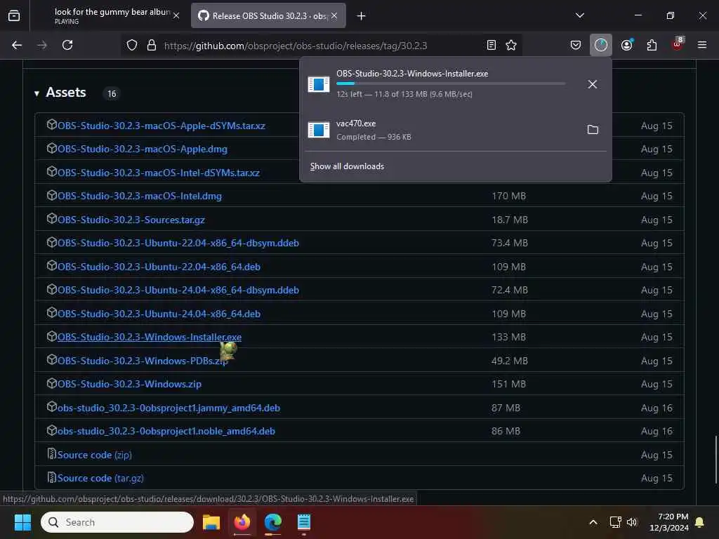Open the volume speaker control

[x=632, y=522]
